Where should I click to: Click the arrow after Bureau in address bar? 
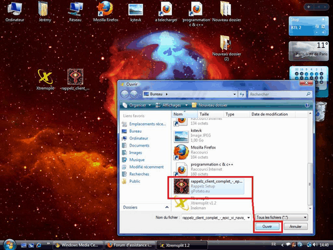166,94
